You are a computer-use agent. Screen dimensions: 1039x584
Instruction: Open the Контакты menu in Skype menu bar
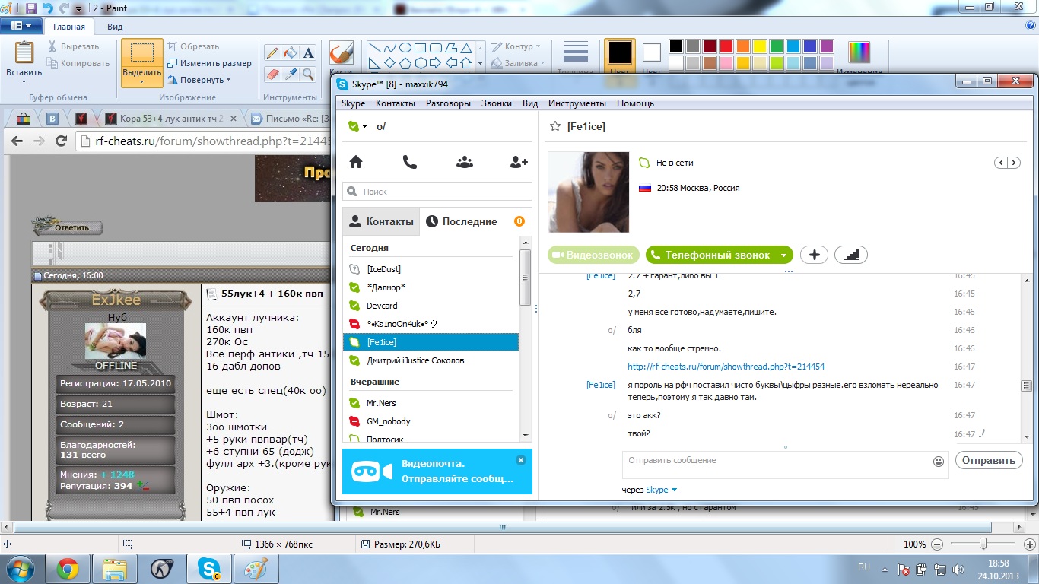(396, 103)
